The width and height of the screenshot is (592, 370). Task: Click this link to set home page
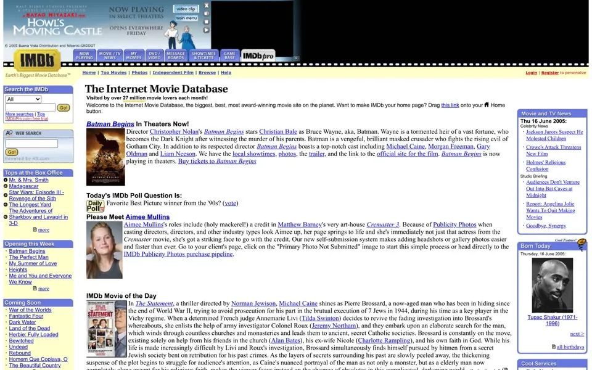[450, 105]
